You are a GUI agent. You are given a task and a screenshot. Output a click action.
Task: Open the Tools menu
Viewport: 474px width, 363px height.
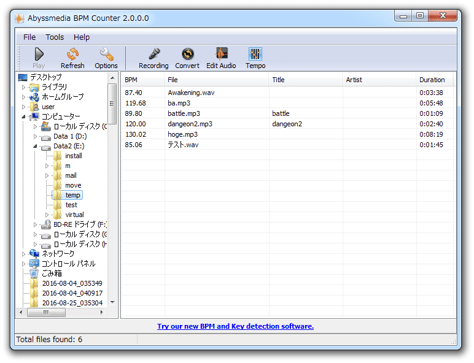(x=55, y=37)
